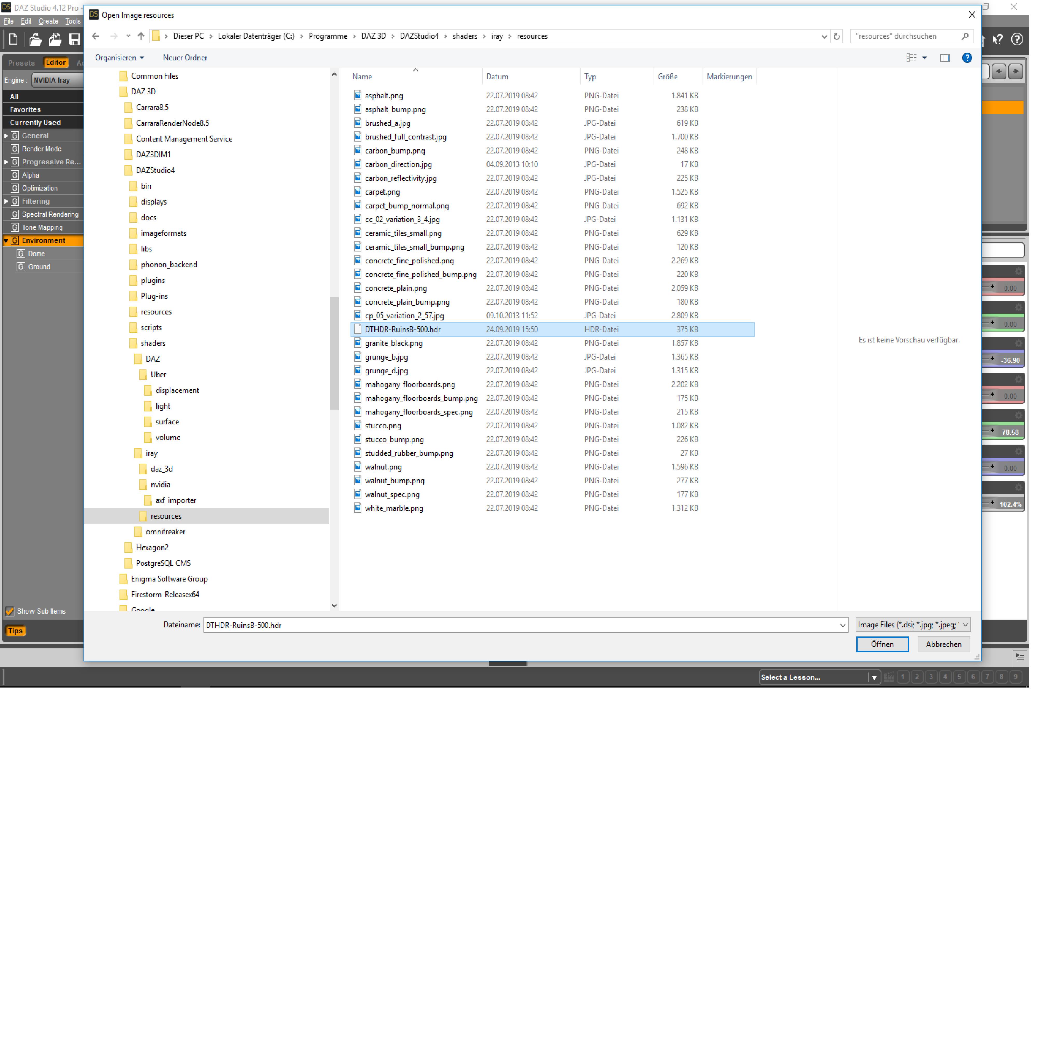Click the Öffnen button
Screen dimensions: 1037x1037
click(x=882, y=644)
